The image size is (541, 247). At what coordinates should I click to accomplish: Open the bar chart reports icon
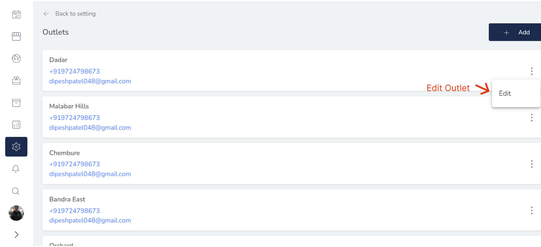16,125
